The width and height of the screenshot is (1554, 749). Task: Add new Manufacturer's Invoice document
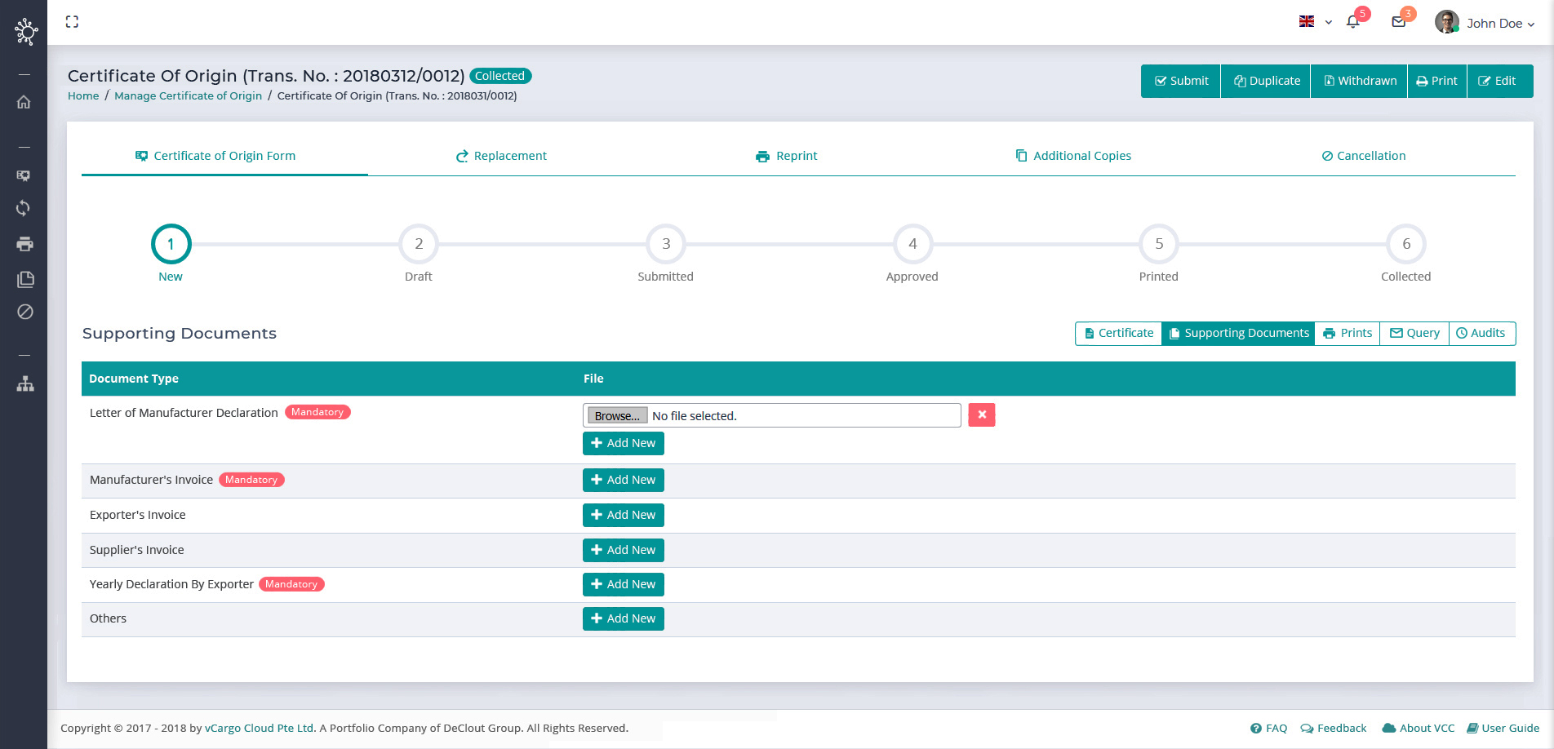tap(623, 480)
